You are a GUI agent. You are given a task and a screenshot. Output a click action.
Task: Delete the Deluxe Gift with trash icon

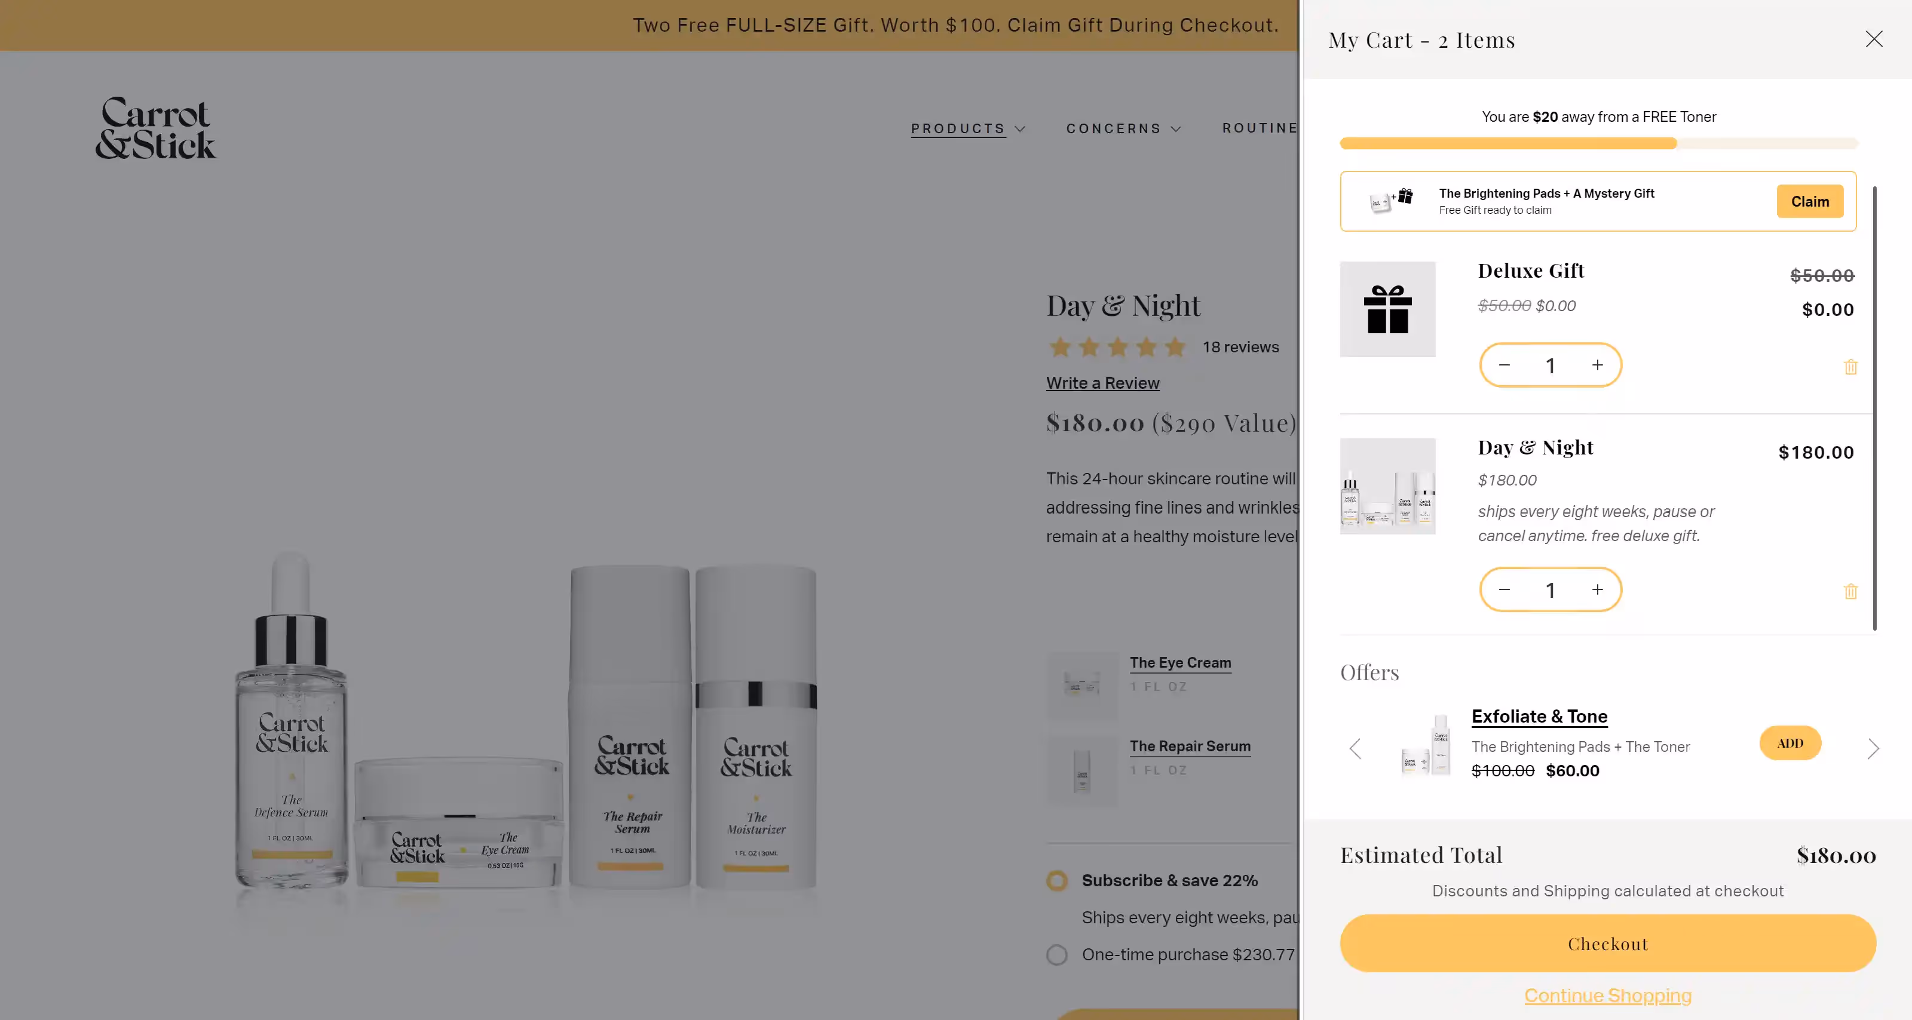pos(1850,367)
